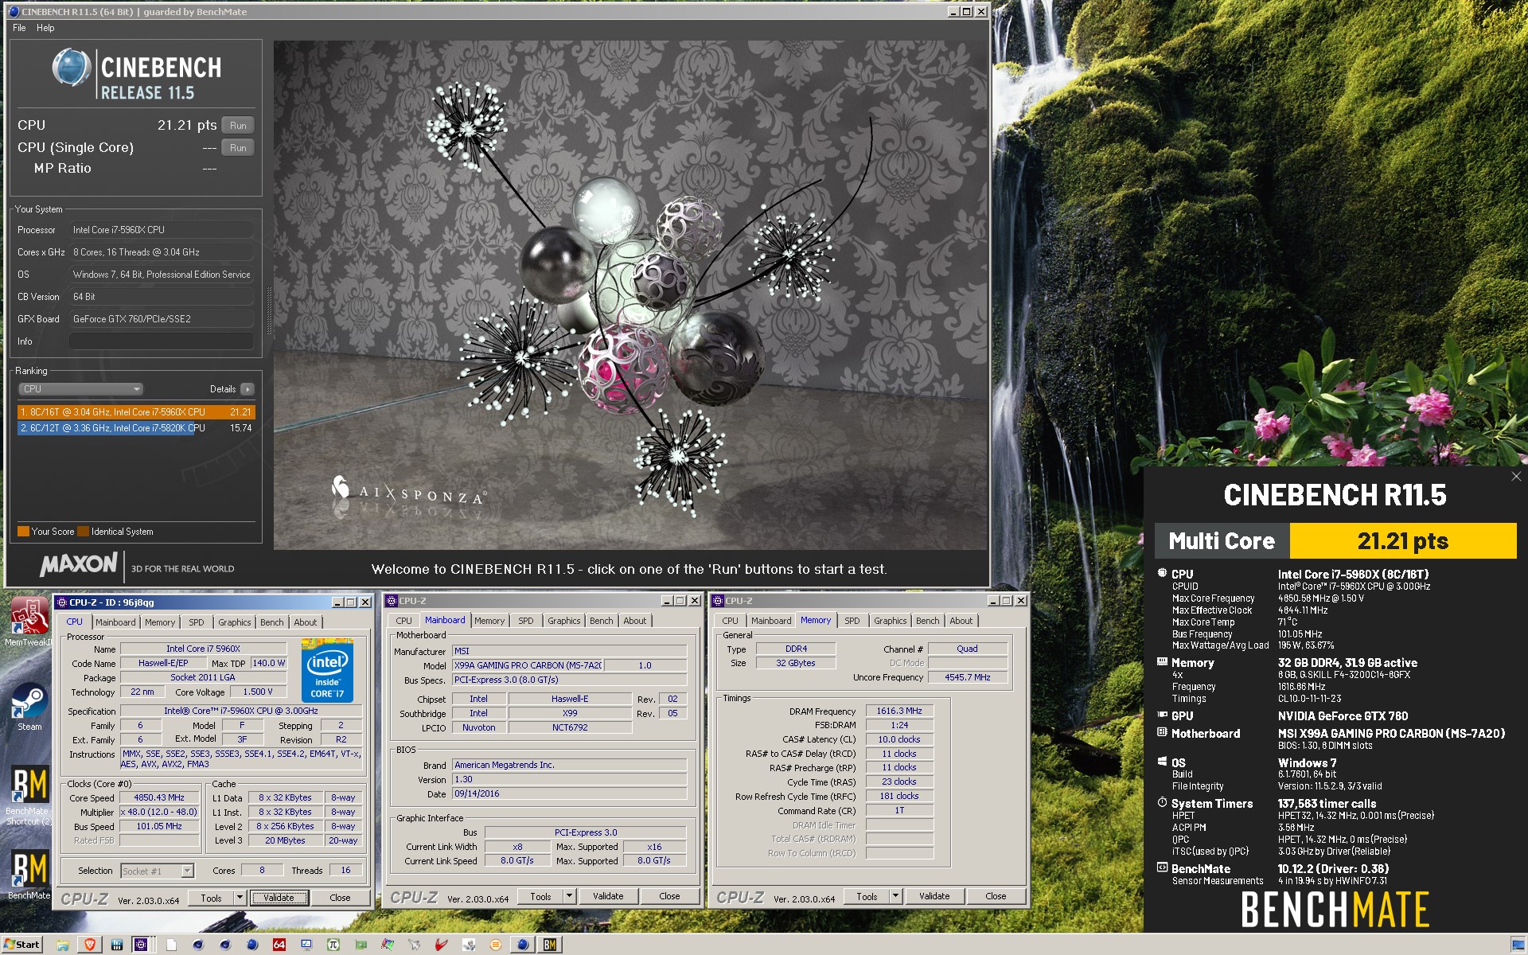Run the CPU Single Core test
Viewport: 1528px width, 955px height.
(x=238, y=147)
